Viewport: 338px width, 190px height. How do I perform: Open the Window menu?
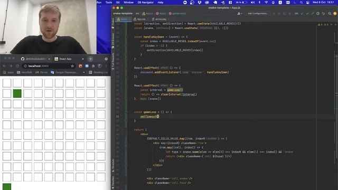128,2
